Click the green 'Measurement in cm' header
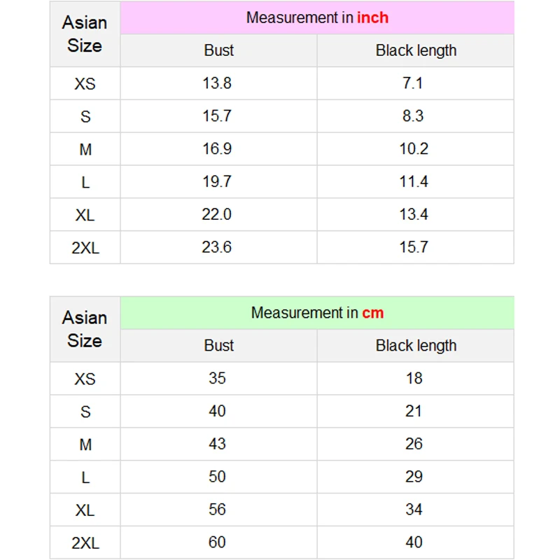Screen dimensions: 560x560 (x=317, y=313)
